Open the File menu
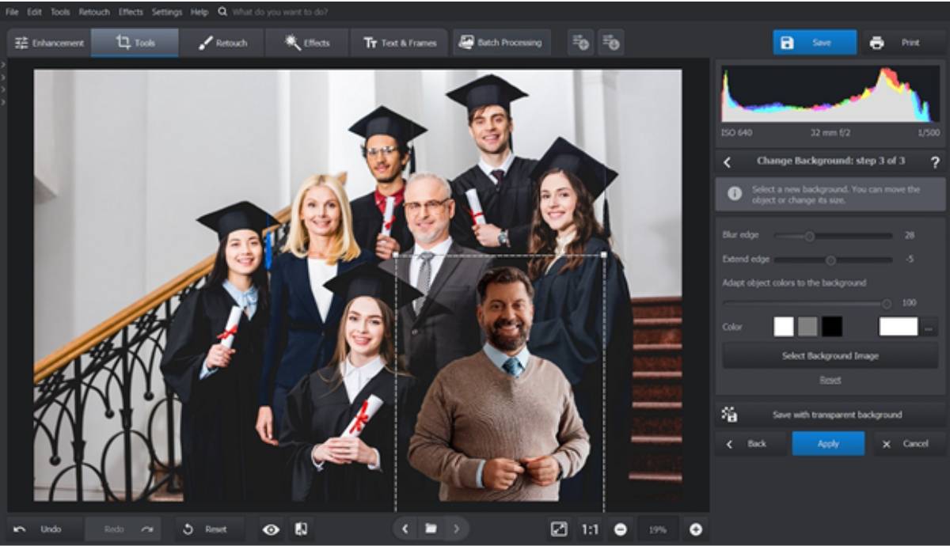950x546 pixels. click(x=12, y=12)
